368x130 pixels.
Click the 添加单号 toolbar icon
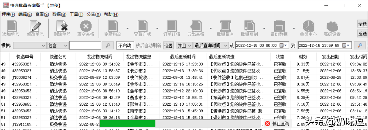pyautogui.click(x=12, y=26)
